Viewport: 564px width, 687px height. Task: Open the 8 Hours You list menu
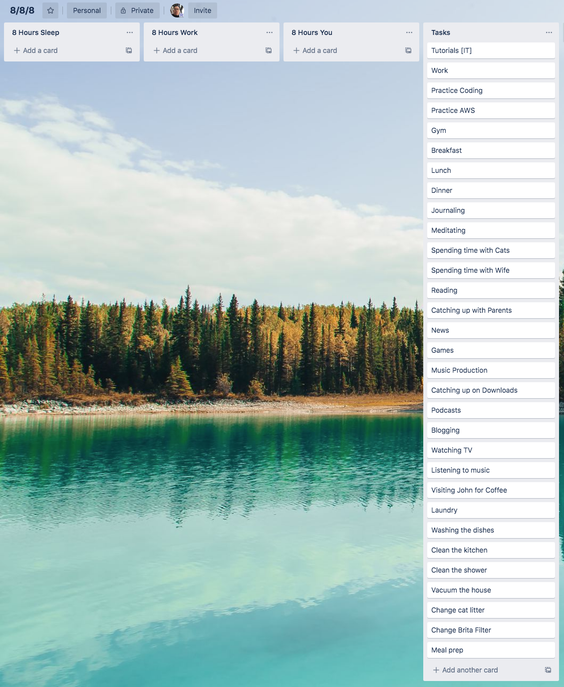(x=409, y=32)
